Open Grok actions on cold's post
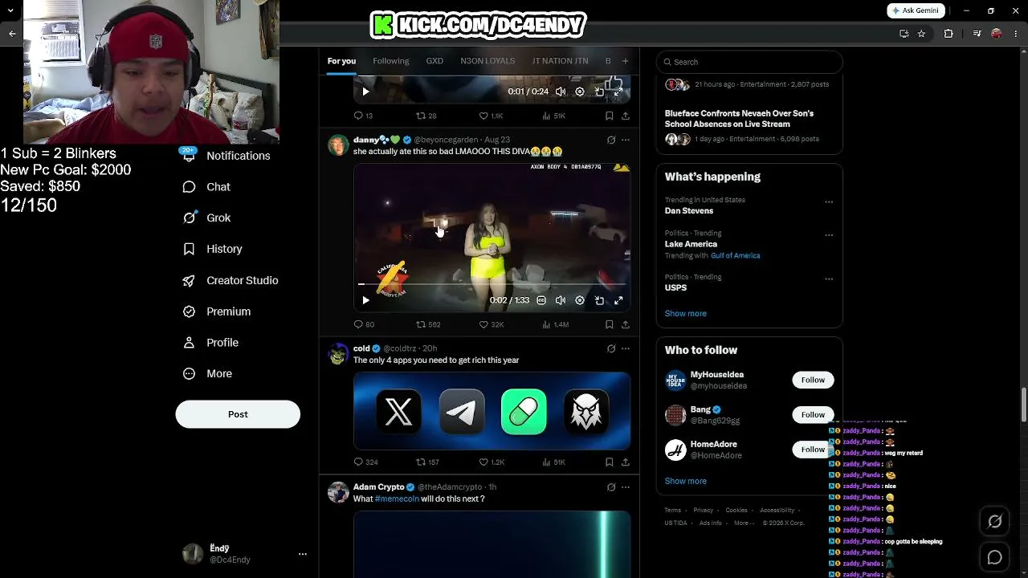 click(611, 348)
